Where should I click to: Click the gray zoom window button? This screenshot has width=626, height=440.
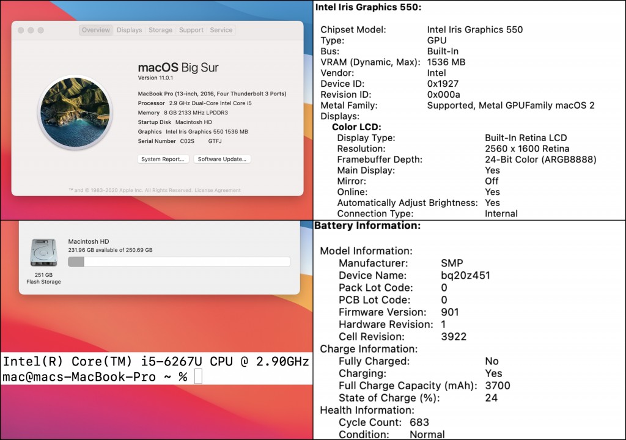(41, 30)
